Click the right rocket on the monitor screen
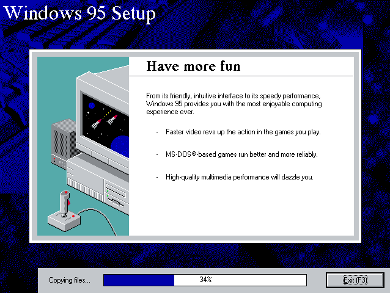Viewport: 390px width, 293px height. point(112,119)
